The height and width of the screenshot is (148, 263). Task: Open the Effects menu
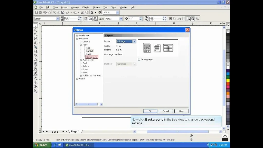[86, 7]
